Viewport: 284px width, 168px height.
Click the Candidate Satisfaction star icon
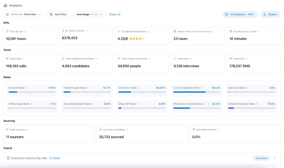(119, 31)
